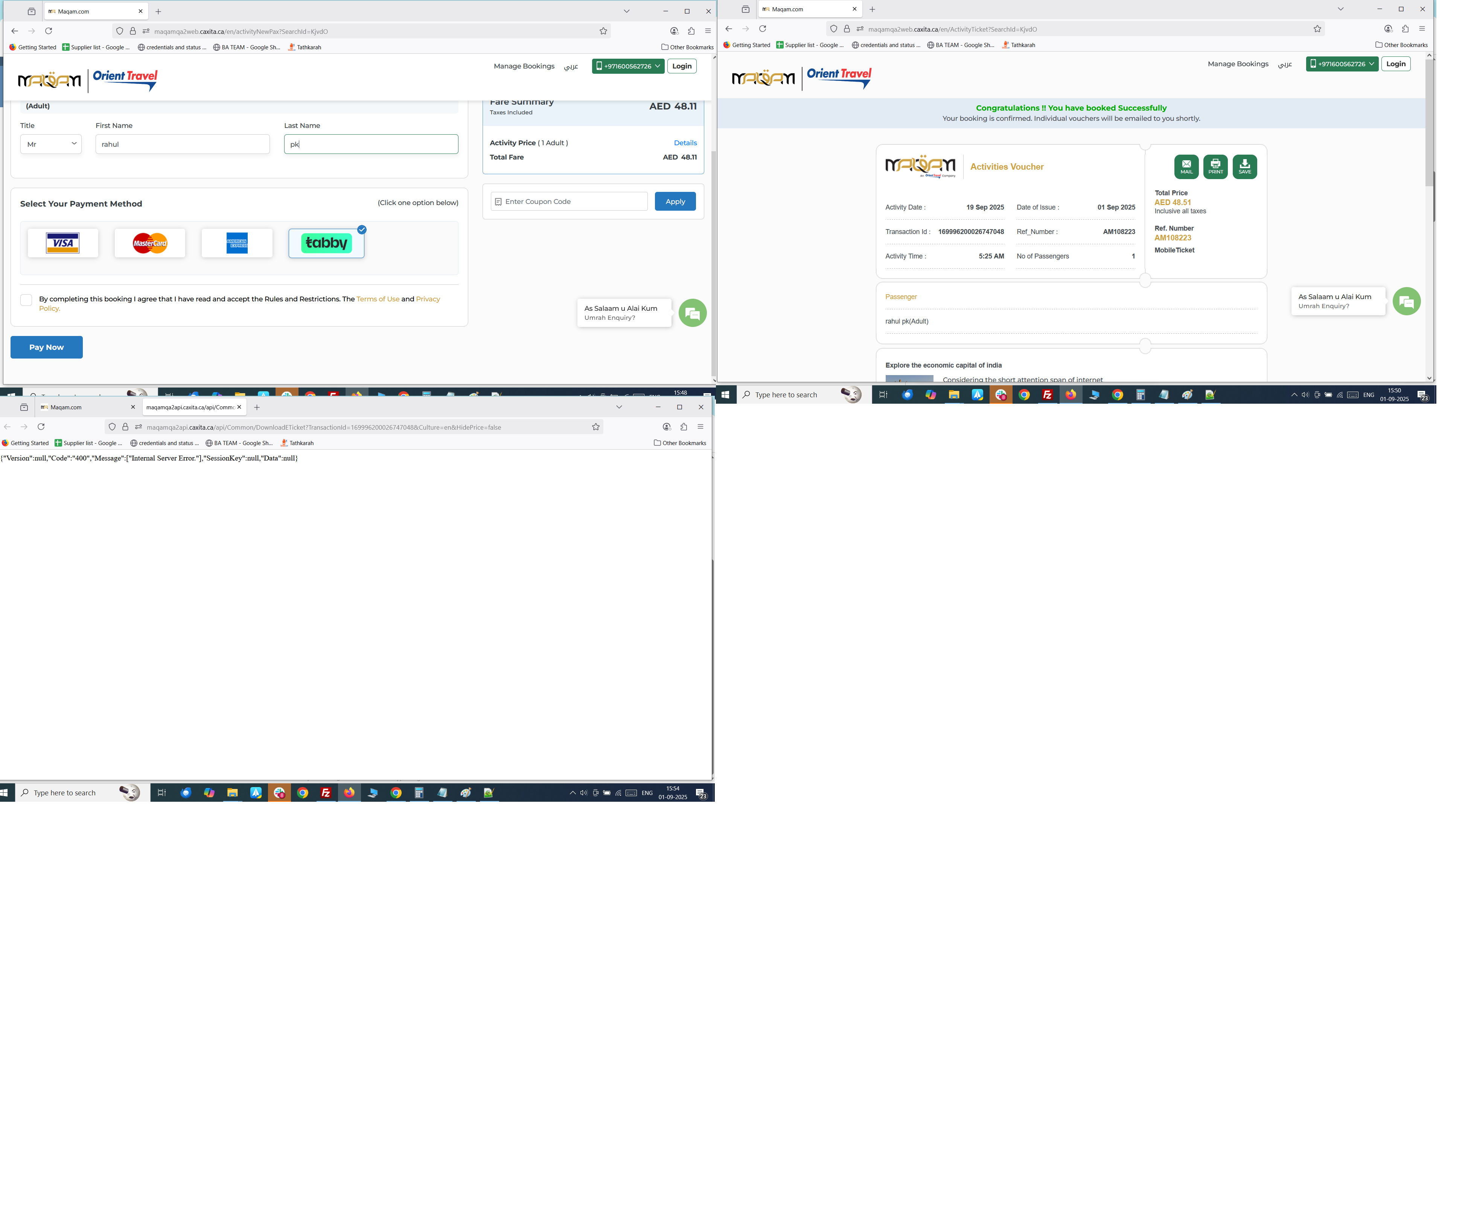Open the green chat bubble on voucher page
The width and height of the screenshot is (1468, 1228).
[1406, 301]
